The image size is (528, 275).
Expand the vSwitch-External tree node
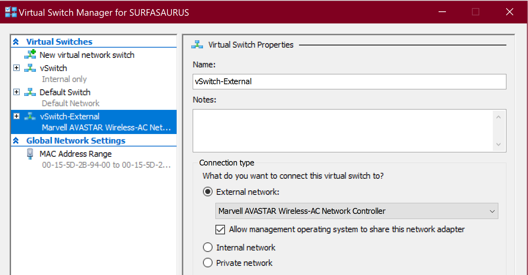coord(16,116)
